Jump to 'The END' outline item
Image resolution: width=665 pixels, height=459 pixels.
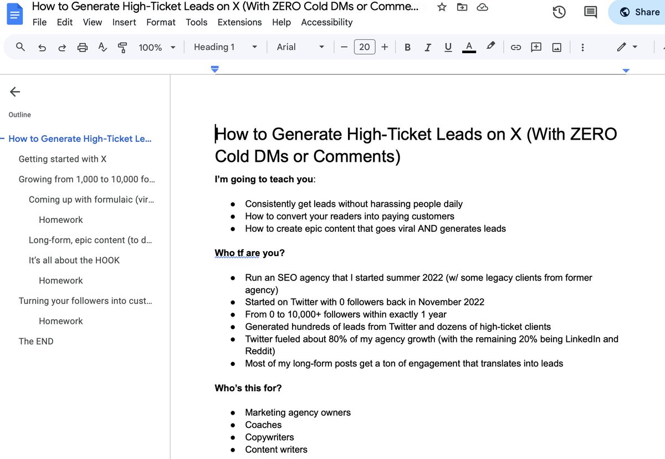pos(36,341)
